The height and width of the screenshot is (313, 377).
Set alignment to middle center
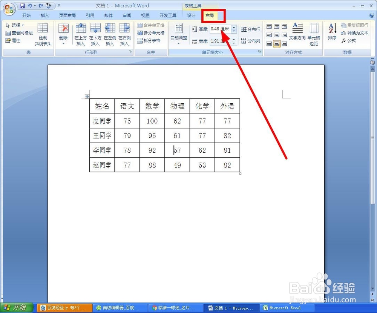pyautogui.click(x=277, y=35)
